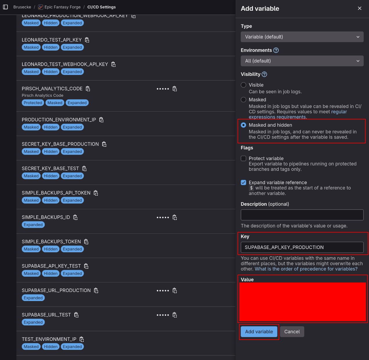Go to Brusecke breadcrumb
Image resolution: width=369 pixels, height=360 pixels.
22,7
